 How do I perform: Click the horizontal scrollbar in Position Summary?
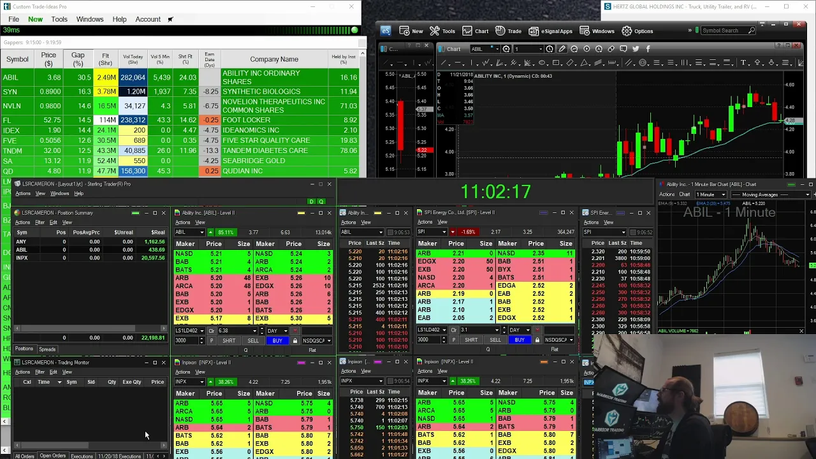coord(89,328)
